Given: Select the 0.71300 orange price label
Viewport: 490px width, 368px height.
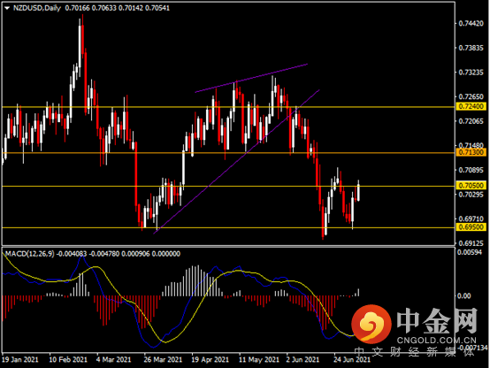Looking at the screenshot, I should click(x=471, y=152).
